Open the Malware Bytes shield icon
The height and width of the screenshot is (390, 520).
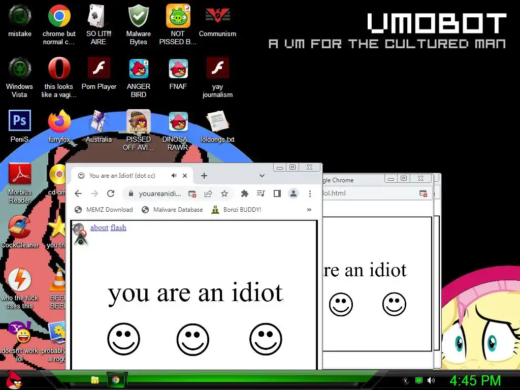coord(138,25)
